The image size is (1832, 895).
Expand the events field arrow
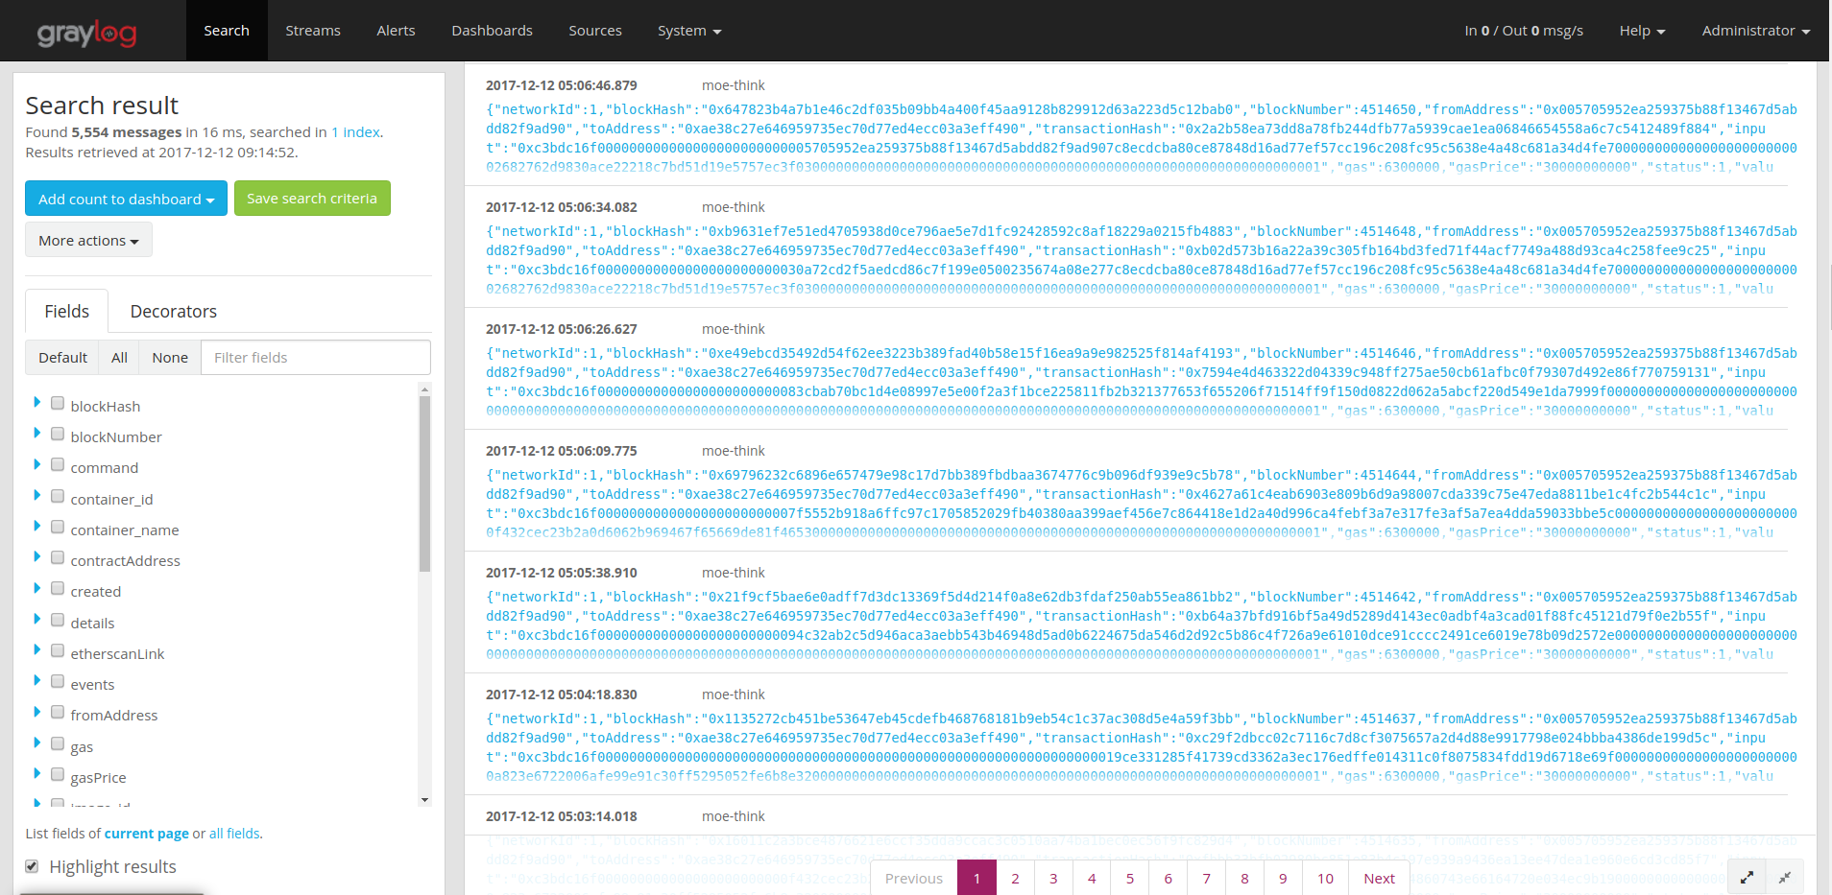36,681
